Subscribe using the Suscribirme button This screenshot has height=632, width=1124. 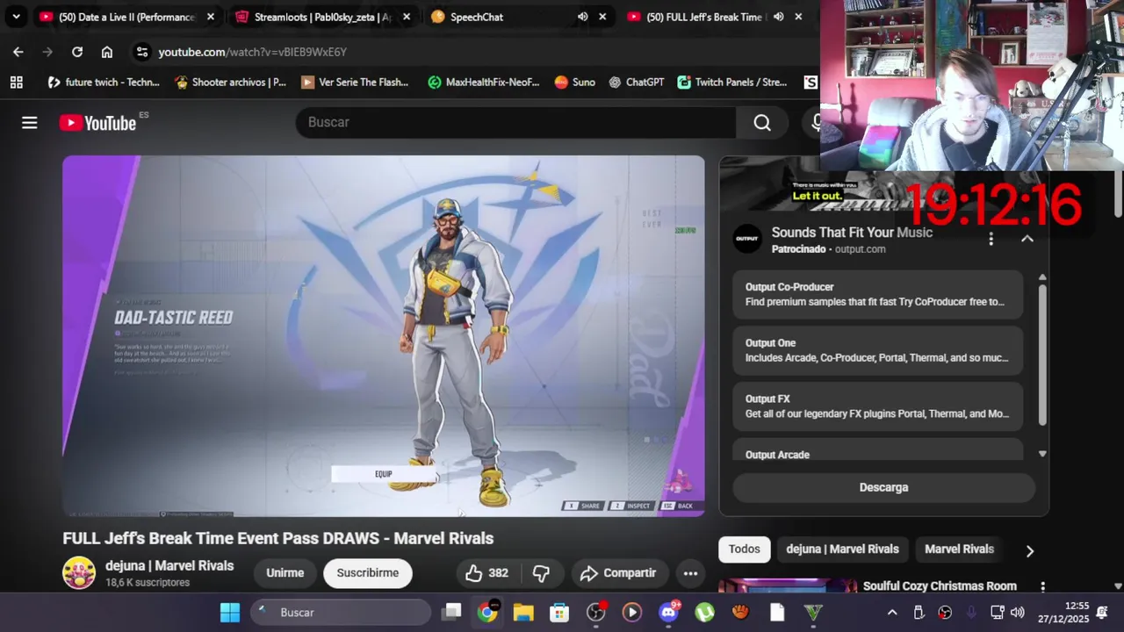(368, 573)
